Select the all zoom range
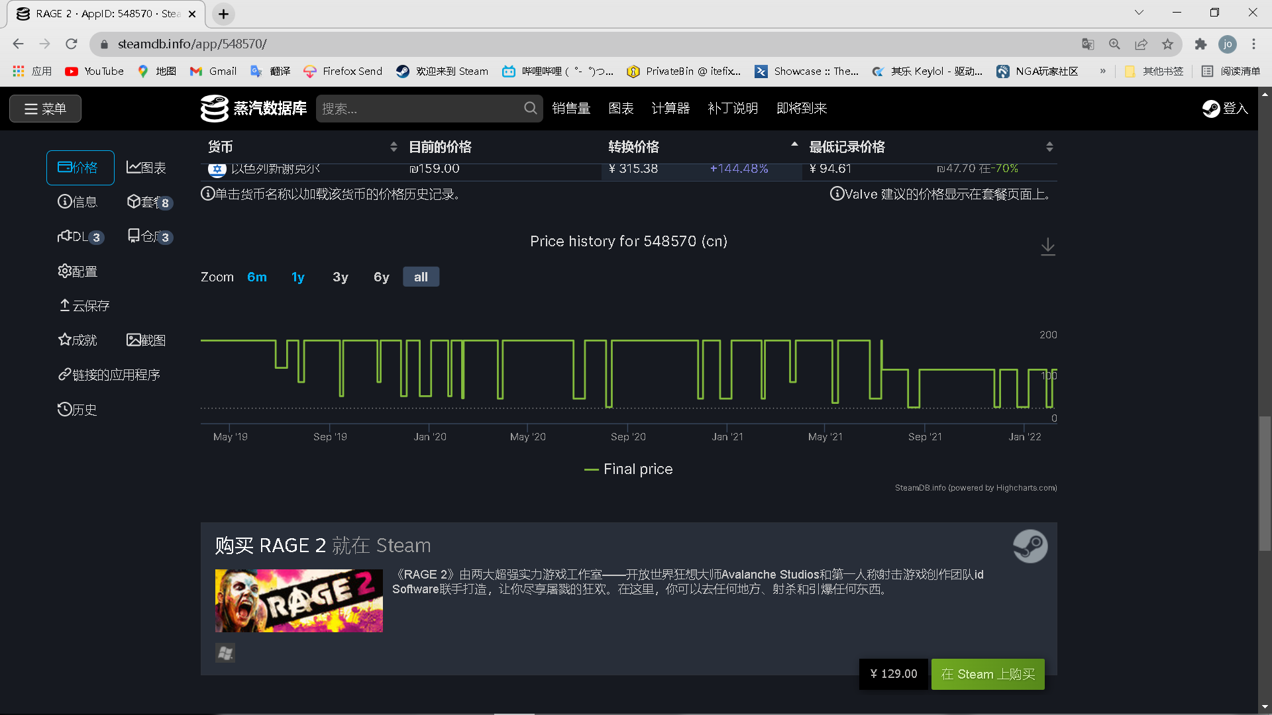Image resolution: width=1272 pixels, height=715 pixels. tap(421, 277)
